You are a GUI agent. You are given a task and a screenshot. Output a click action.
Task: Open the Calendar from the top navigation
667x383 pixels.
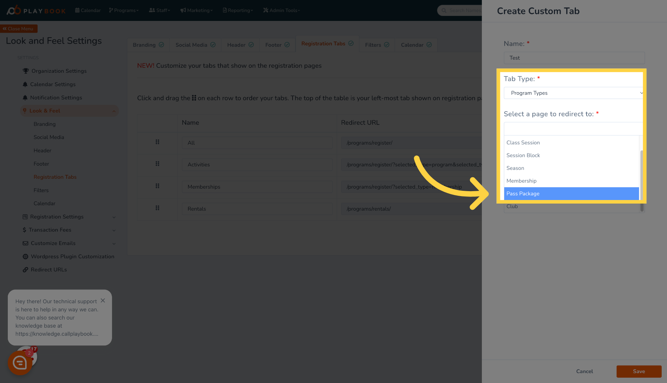click(88, 10)
